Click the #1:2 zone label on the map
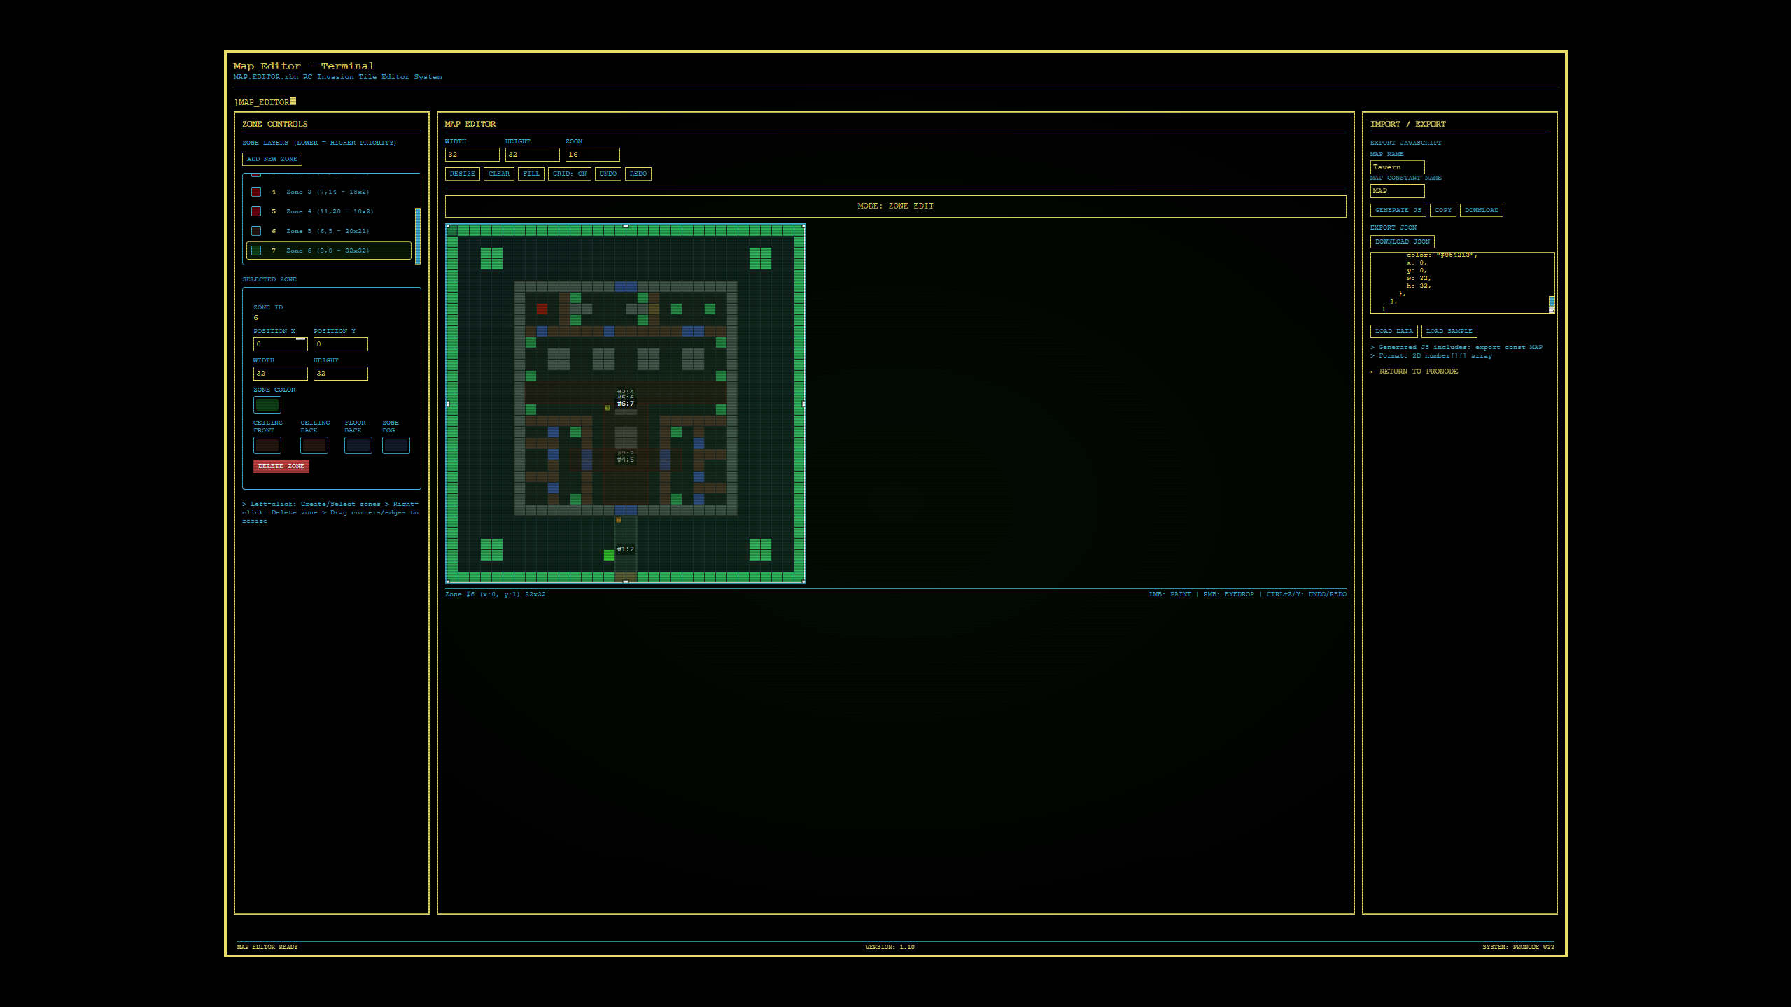The image size is (1791, 1007). pyautogui.click(x=626, y=549)
